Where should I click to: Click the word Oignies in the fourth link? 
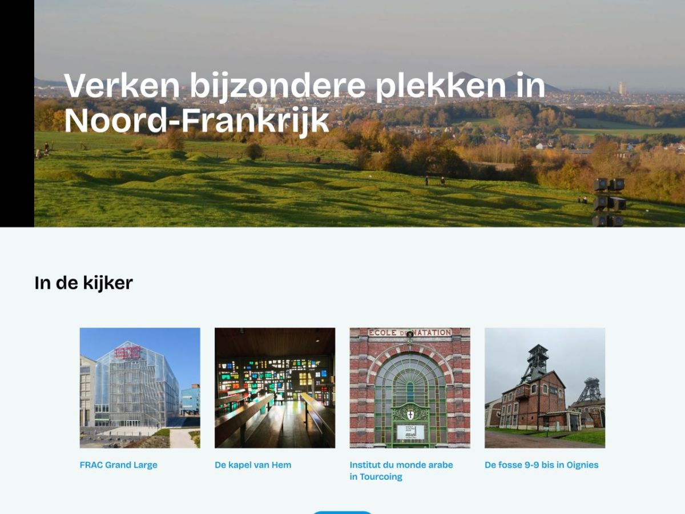(x=583, y=464)
